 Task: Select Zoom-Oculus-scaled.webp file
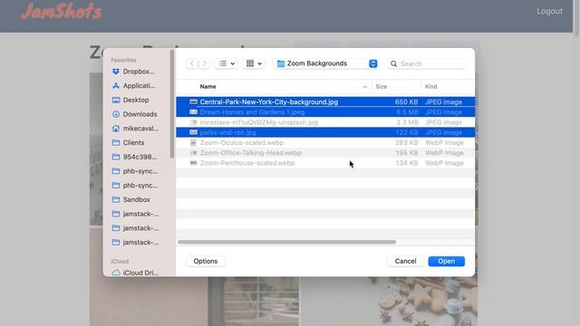coord(325,143)
